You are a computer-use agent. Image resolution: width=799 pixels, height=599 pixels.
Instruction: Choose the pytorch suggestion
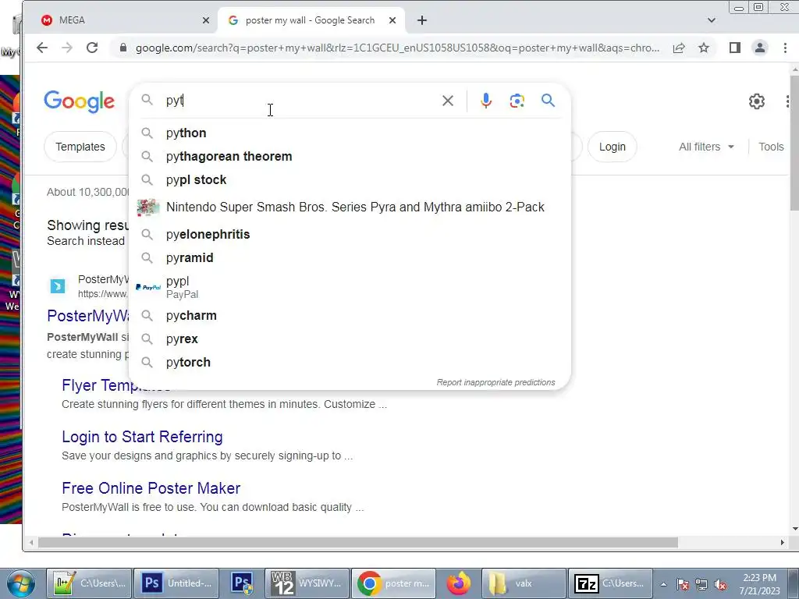pos(350,362)
